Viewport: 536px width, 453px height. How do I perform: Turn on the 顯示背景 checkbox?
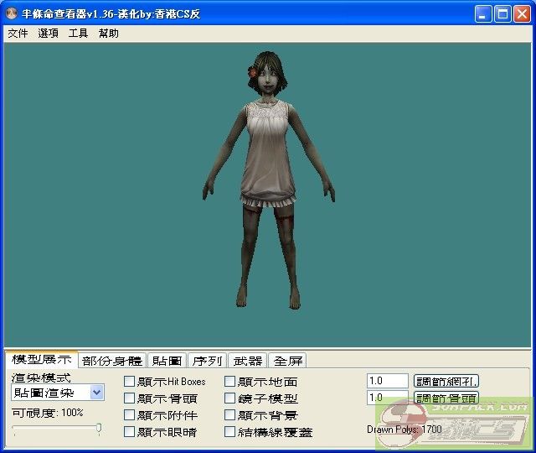click(x=230, y=415)
